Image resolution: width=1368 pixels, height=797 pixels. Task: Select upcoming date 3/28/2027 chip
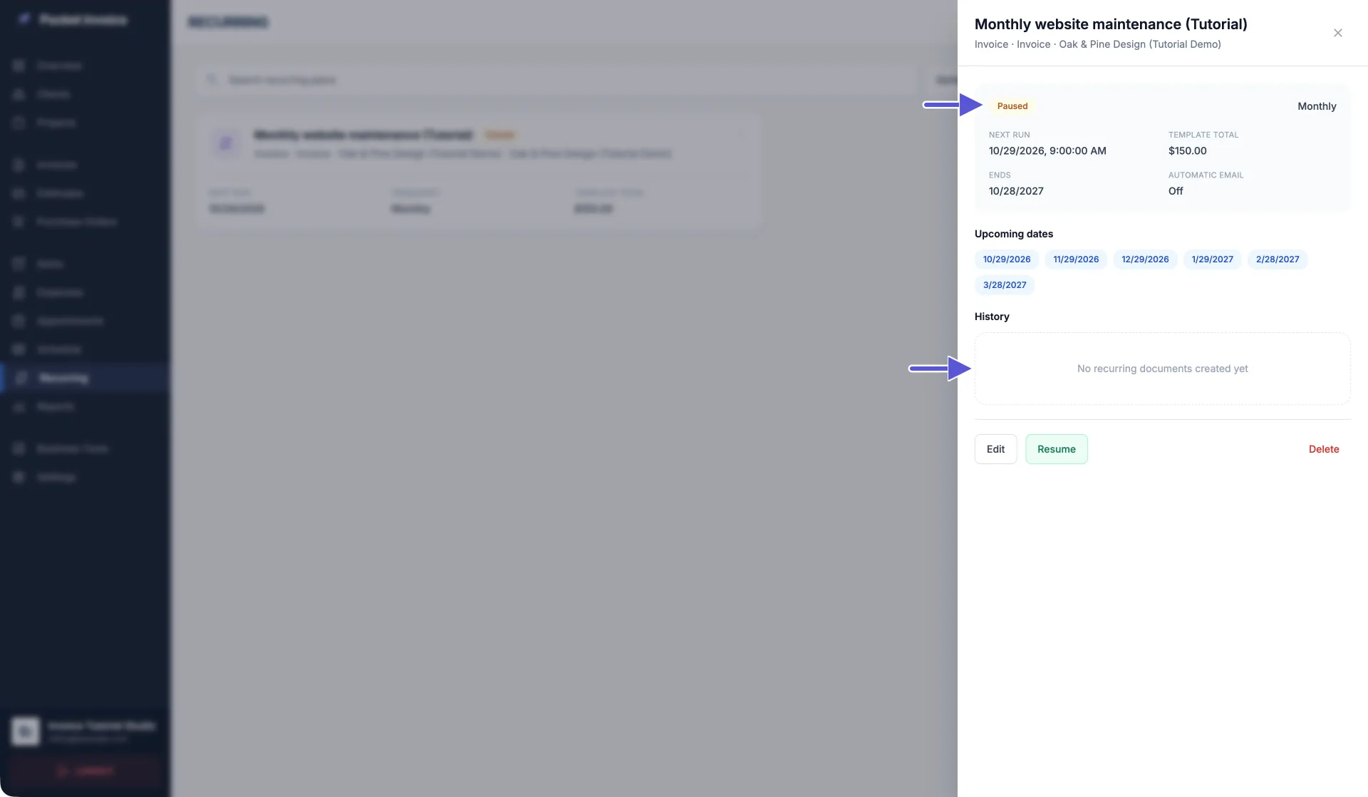tap(1004, 285)
